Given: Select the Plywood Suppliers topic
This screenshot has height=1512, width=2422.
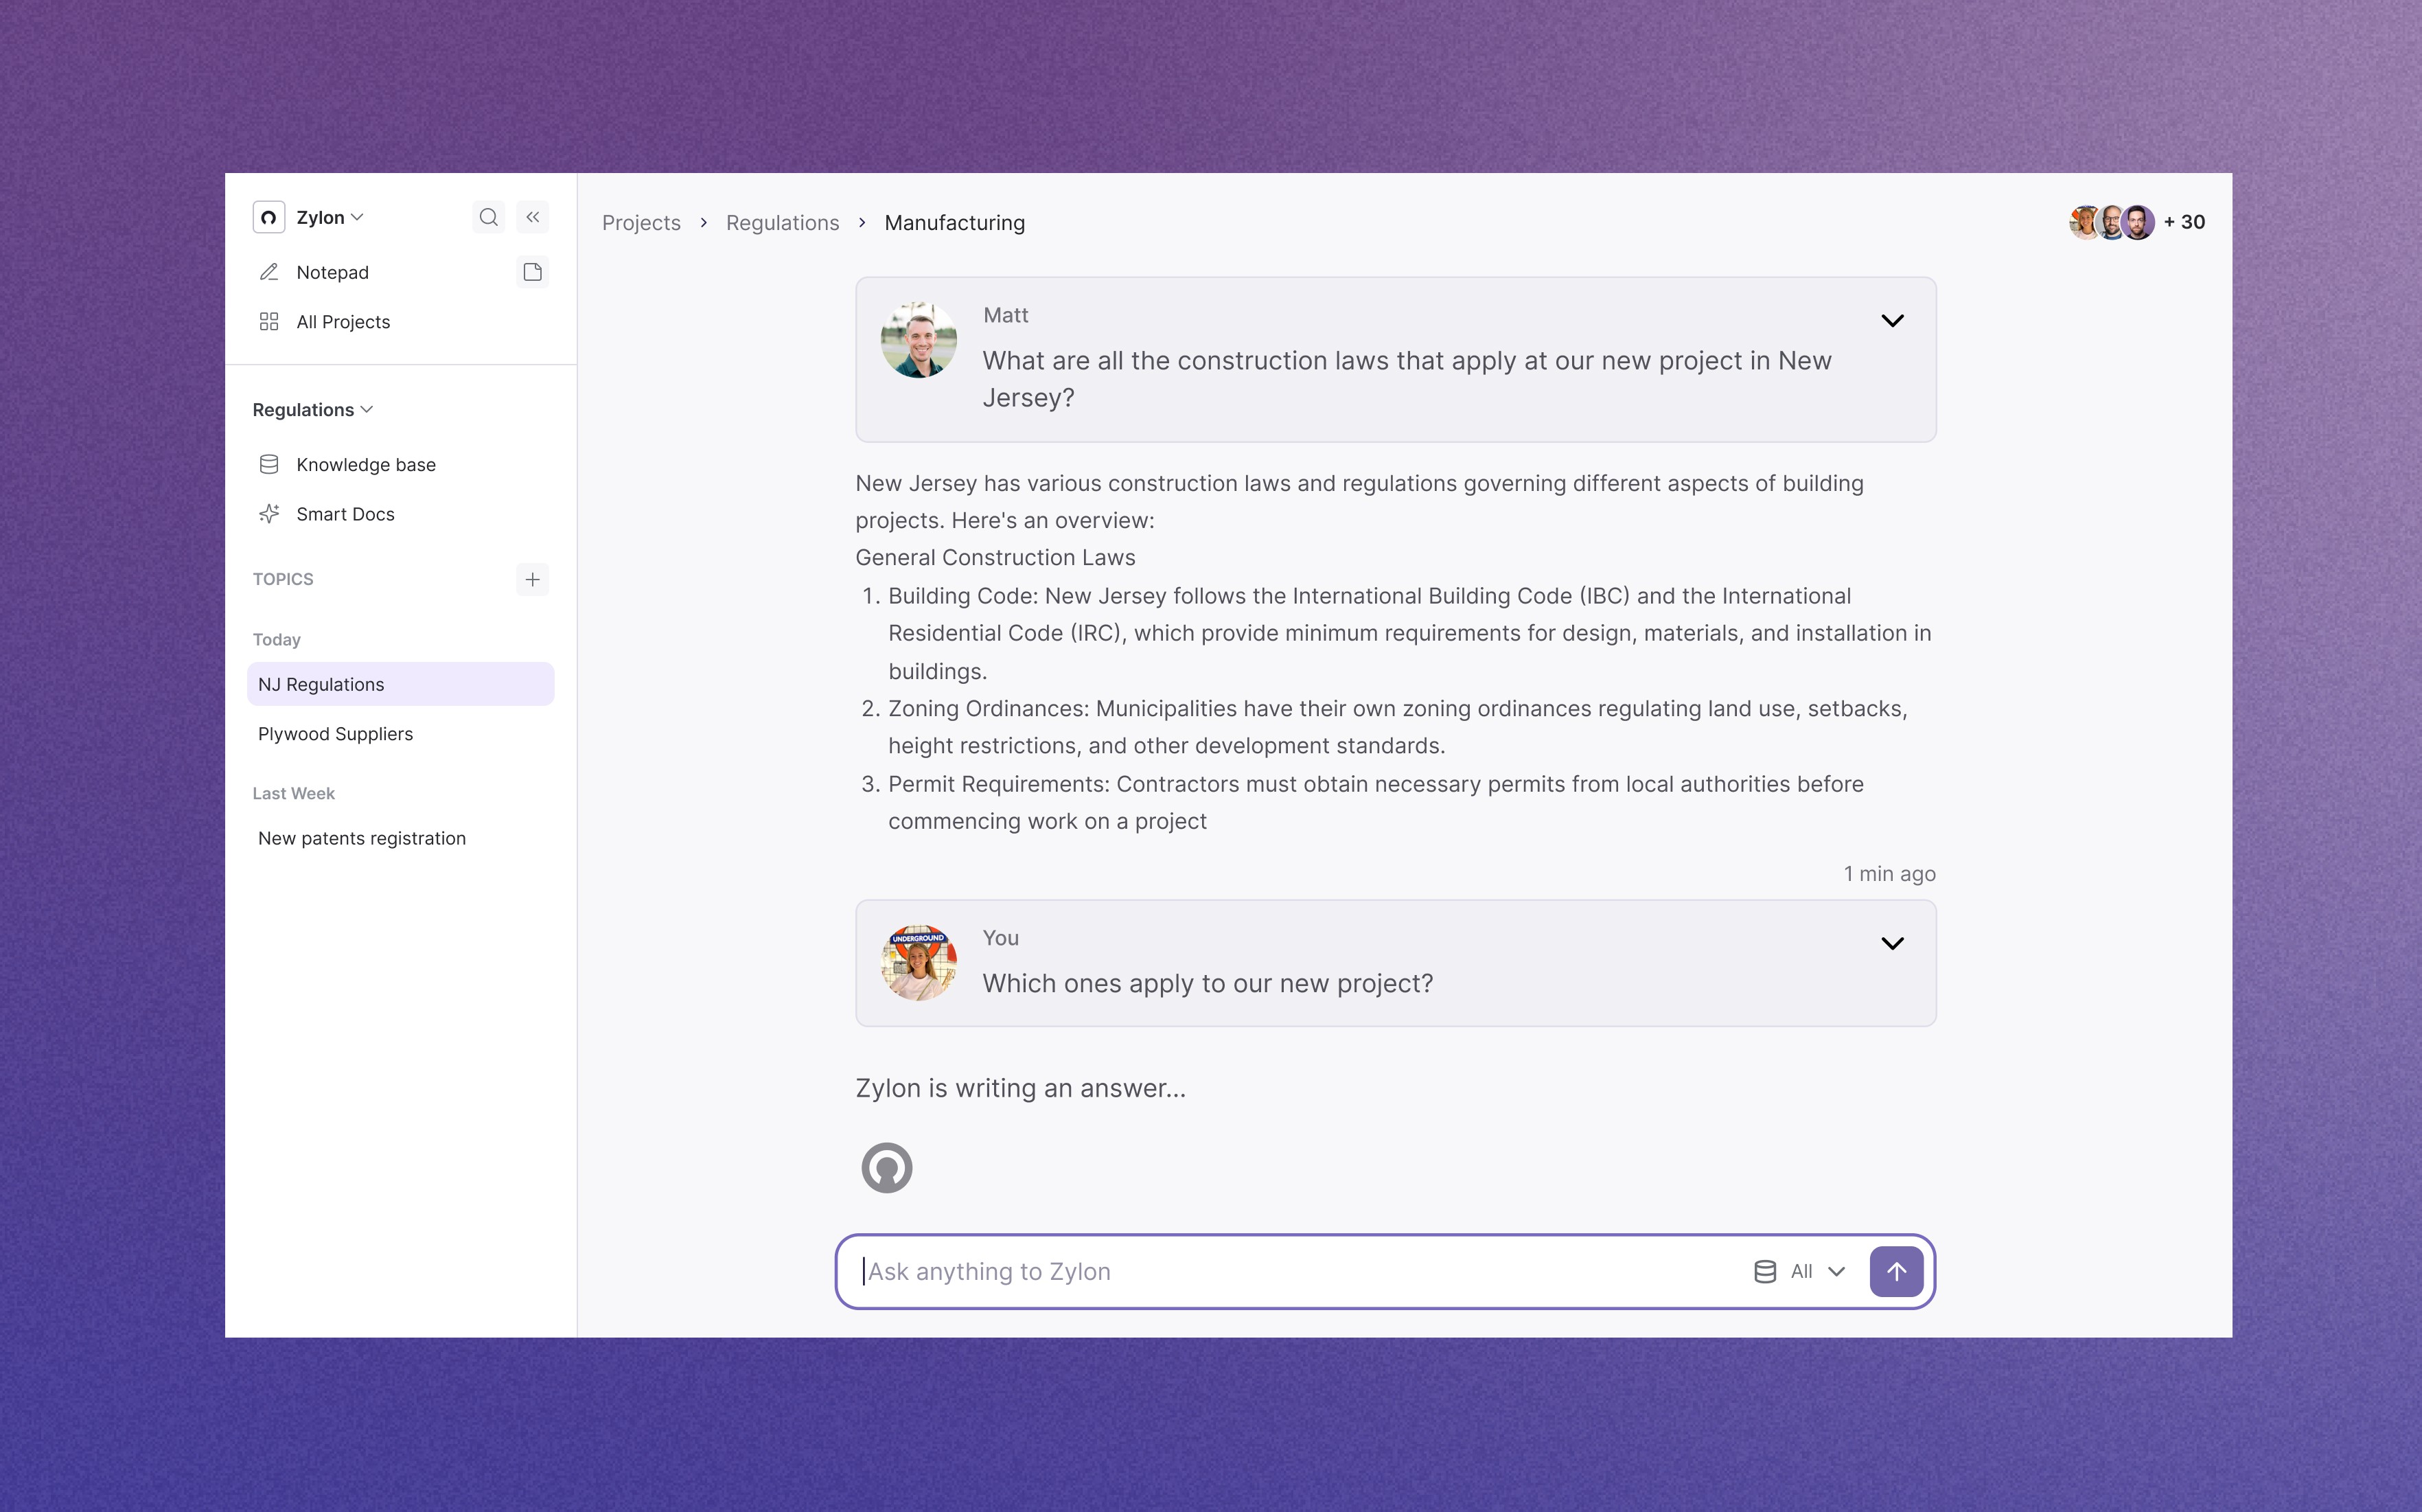Looking at the screenshot, I should click(336, 734).
